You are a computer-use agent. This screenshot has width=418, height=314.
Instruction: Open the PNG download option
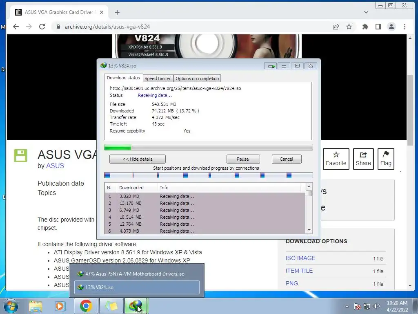[291, 284]
